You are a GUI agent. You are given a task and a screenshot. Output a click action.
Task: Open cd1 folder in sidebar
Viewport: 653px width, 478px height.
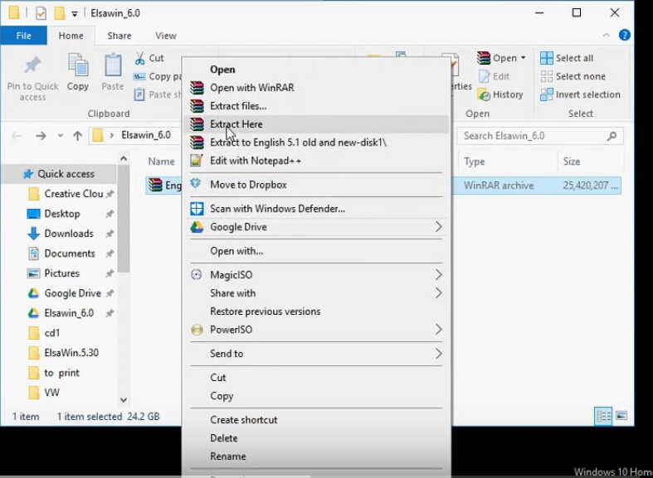pos(52,333)
